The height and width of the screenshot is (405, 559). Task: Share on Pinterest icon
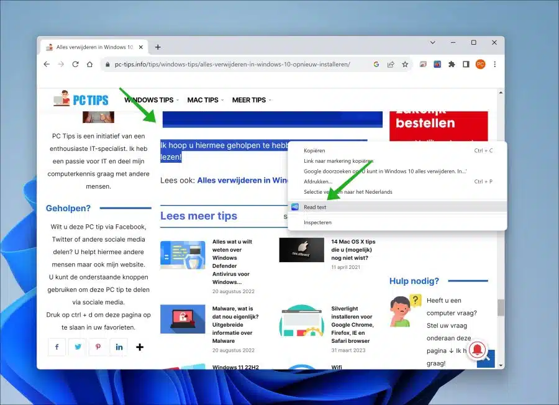pyautogui.click(x=98, y=347)
